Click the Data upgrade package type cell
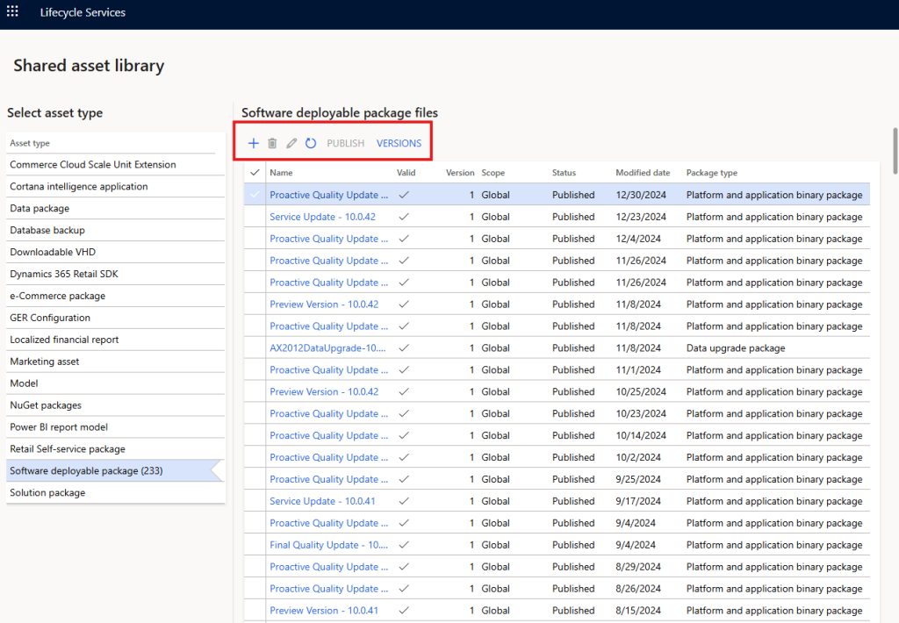This screenshot has width=899, height=623. pos(736,347)
